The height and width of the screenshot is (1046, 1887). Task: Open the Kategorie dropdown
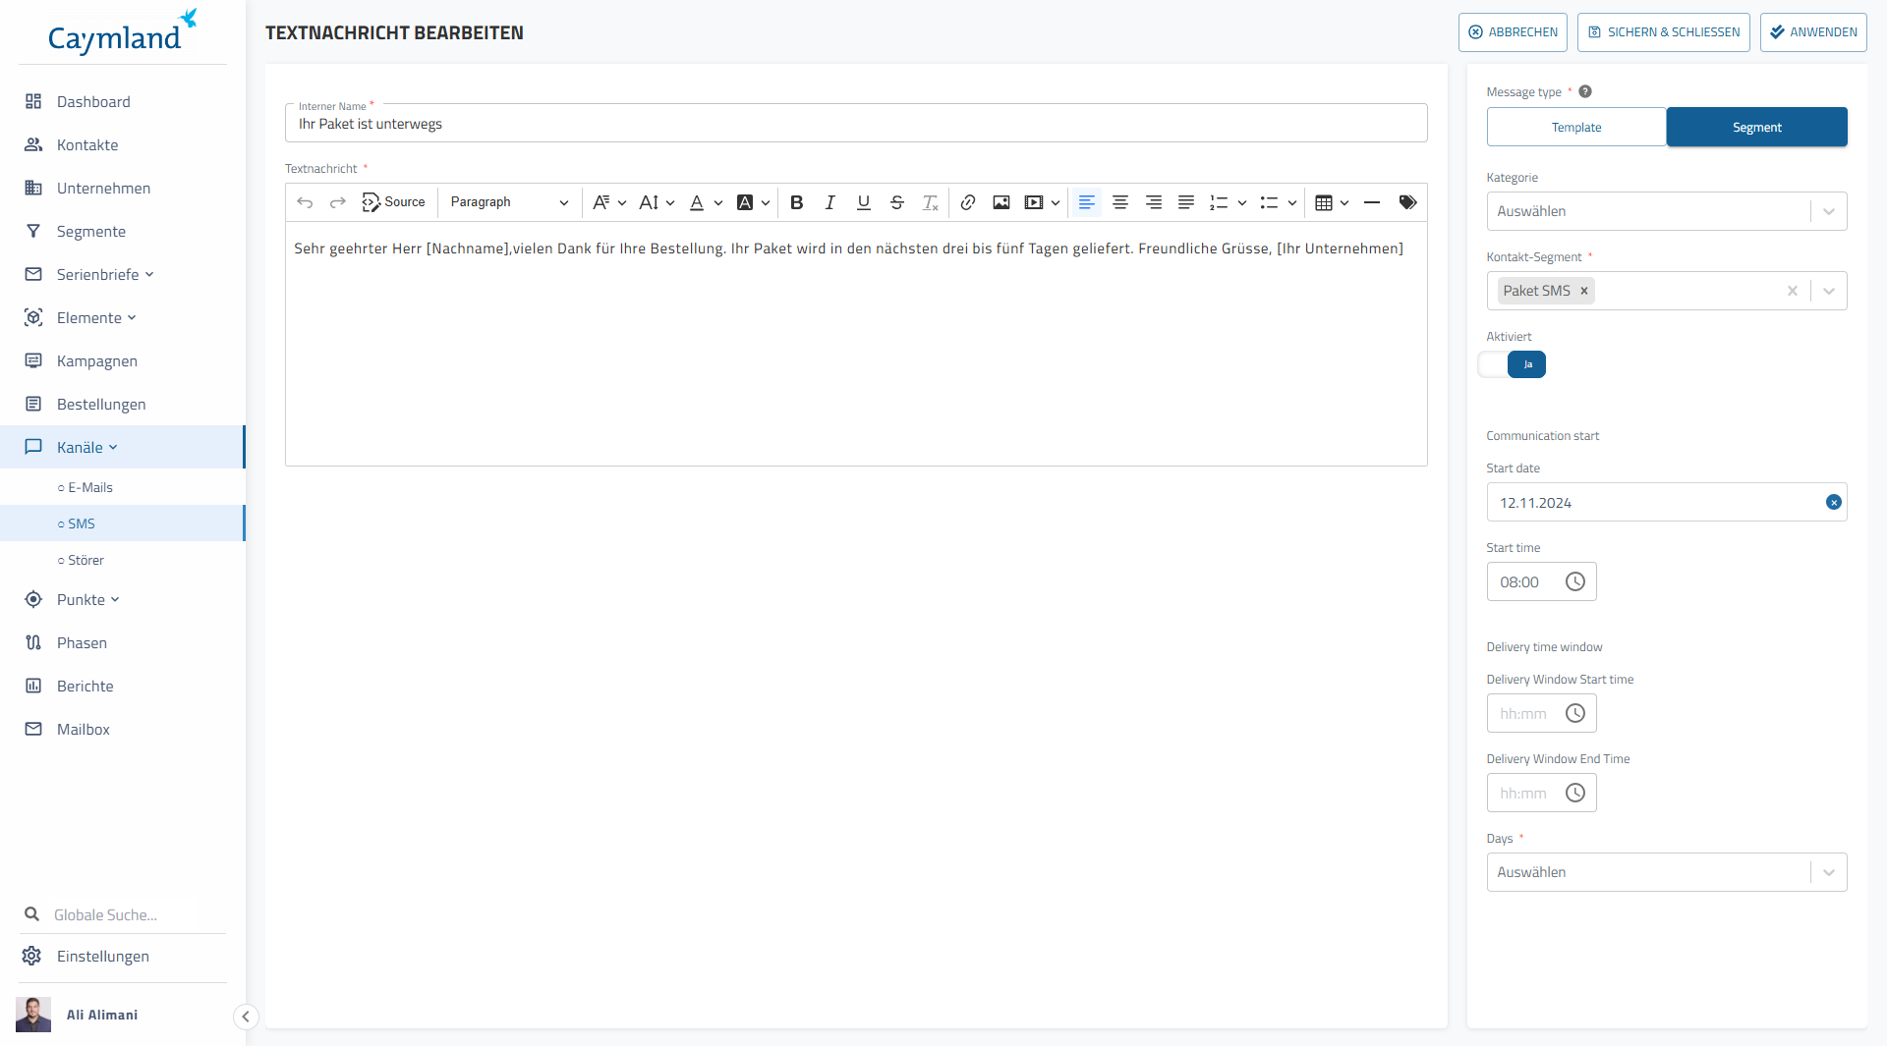coord(1666,211)
